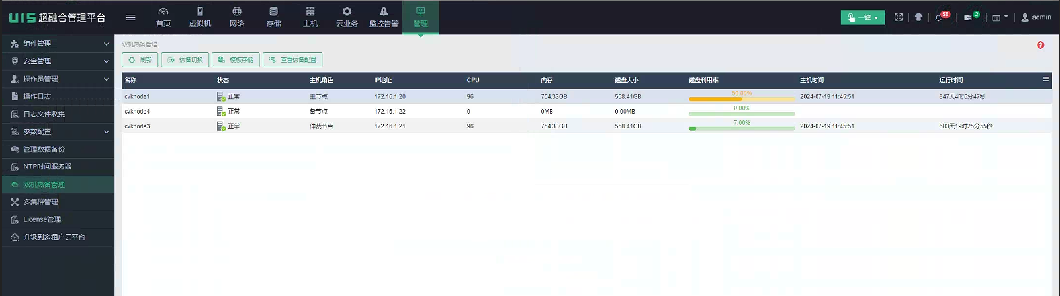
Task: Open the alarm bell with 58 badge
Action: pyautogui.click(x=940, y=17)
